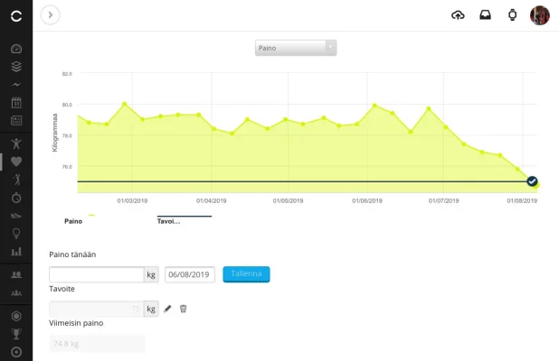Toggle the Tavoi... legend series
The width and height of the screenshot is (559, 361).
tap(169, 220)
